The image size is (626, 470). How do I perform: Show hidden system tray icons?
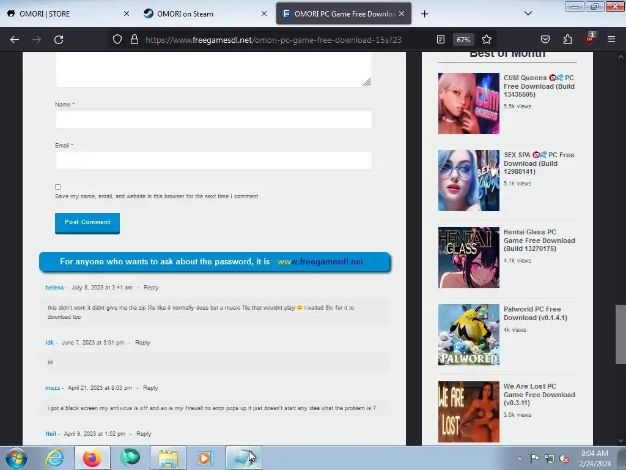[520, 458]
